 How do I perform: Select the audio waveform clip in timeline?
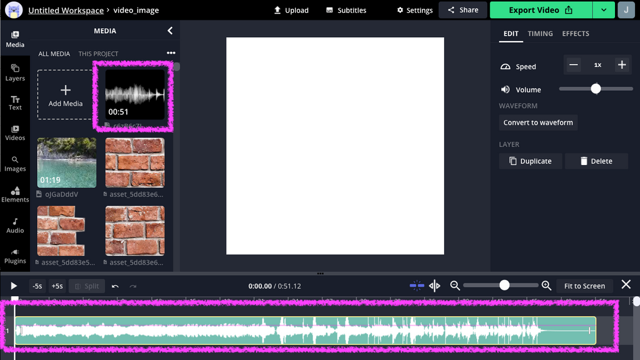tap(306, 331)
